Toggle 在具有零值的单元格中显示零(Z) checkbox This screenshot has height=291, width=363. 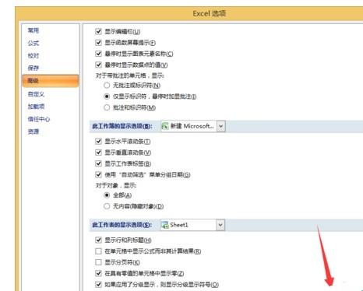pyautogui.click(x=98, y=273)
